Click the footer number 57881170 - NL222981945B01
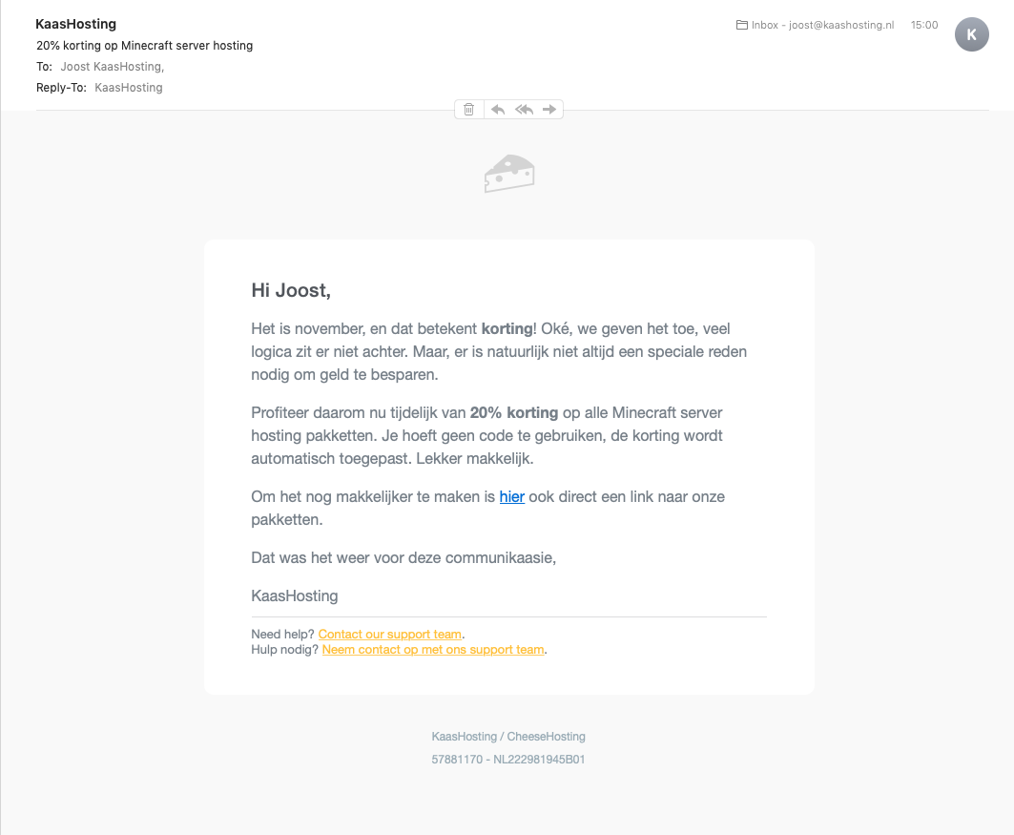1014x835 pixels. (508, 761)
